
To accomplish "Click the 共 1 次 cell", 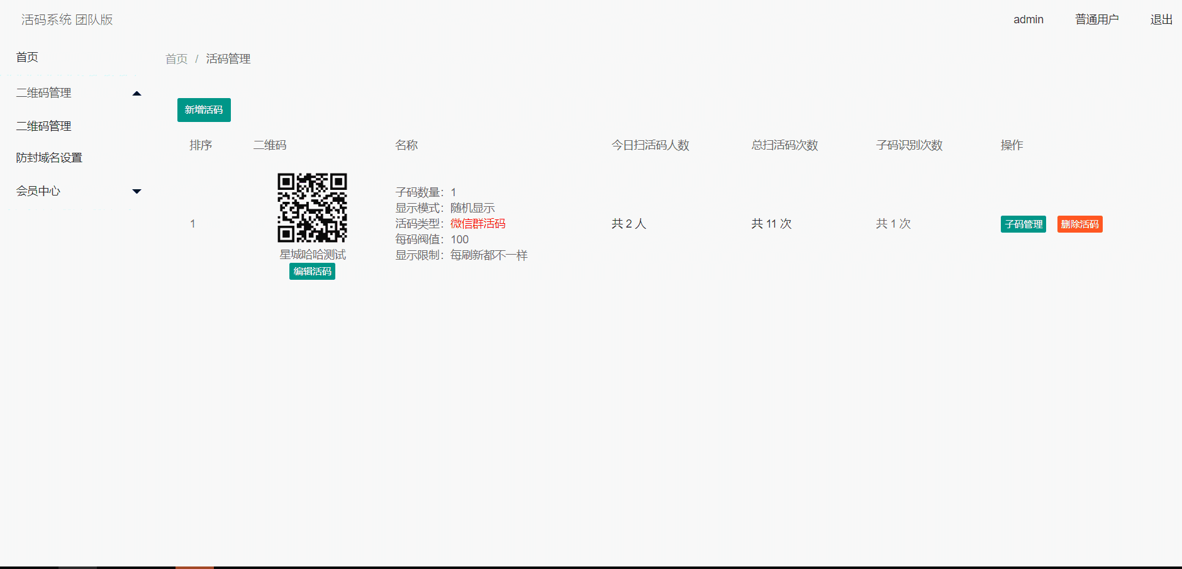I will coord(893,224).
